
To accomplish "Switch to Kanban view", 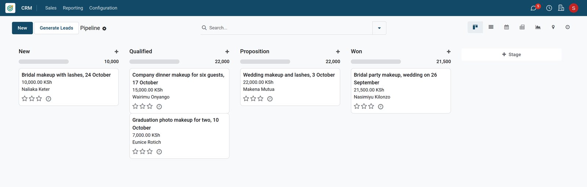I will (475, 27).
